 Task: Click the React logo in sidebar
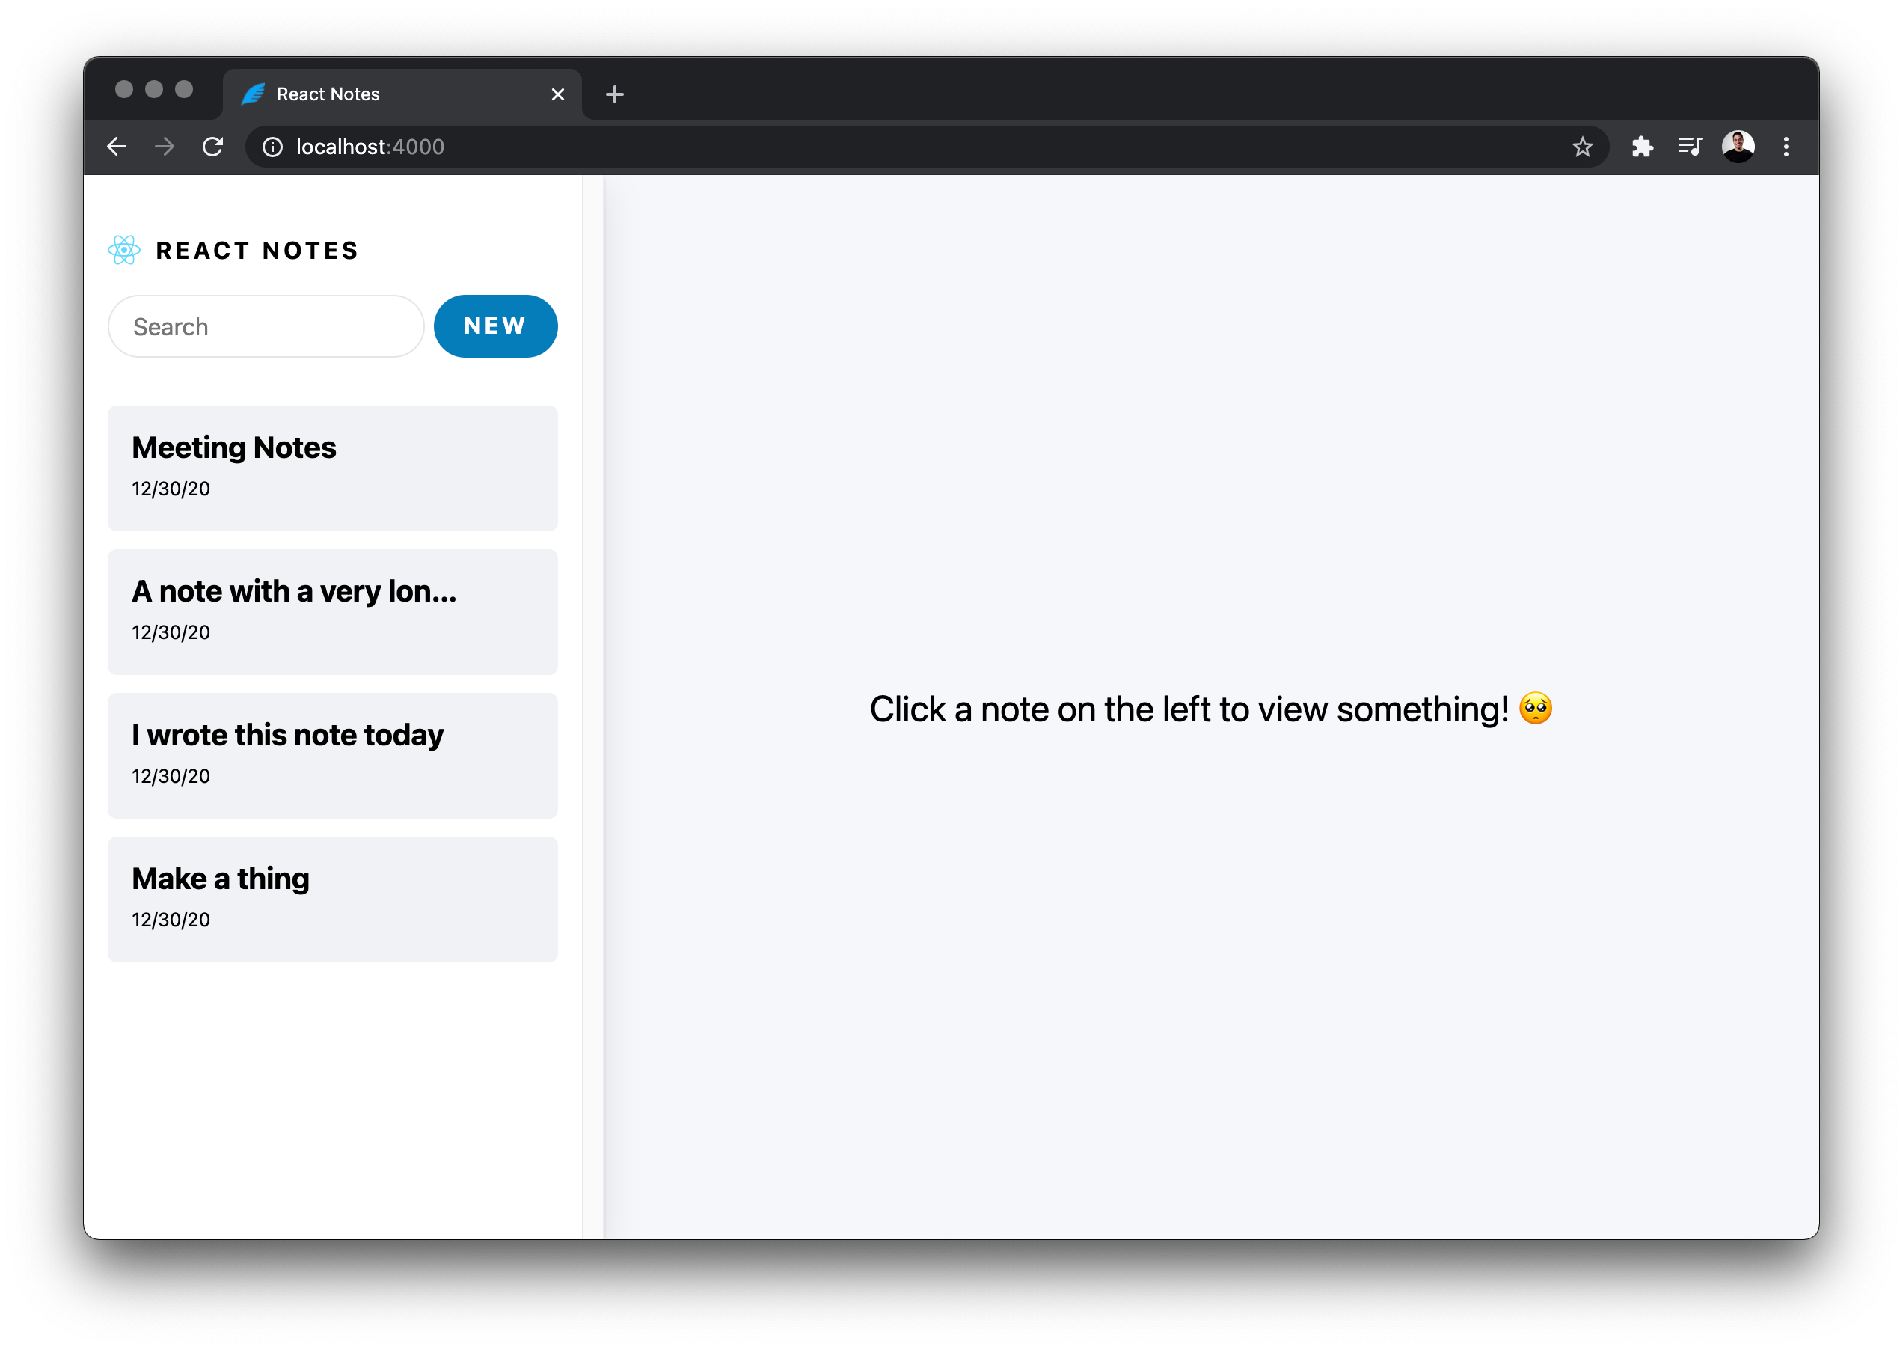pyautogui.click(x=124, y=250)
